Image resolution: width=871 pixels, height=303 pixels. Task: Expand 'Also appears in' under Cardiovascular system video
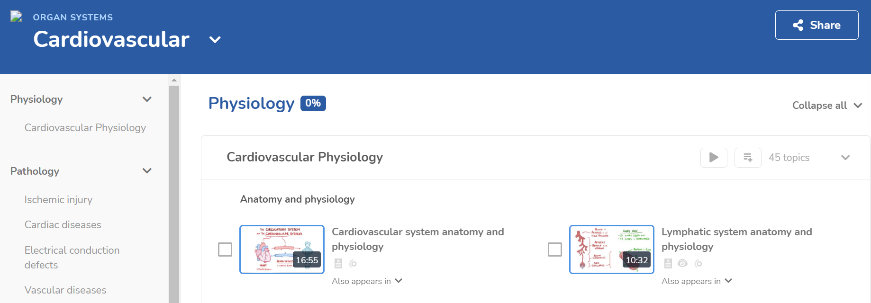(367, 281)
